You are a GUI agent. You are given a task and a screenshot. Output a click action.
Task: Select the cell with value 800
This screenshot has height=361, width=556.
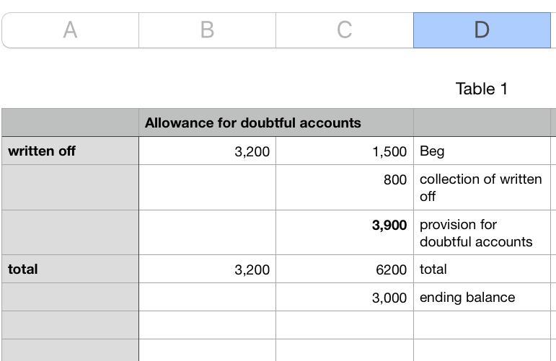344,187
